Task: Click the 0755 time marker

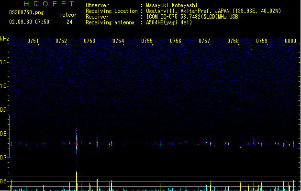Action: 147,41
